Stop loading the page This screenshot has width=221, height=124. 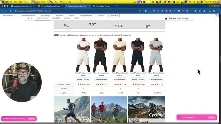(11, 11)
